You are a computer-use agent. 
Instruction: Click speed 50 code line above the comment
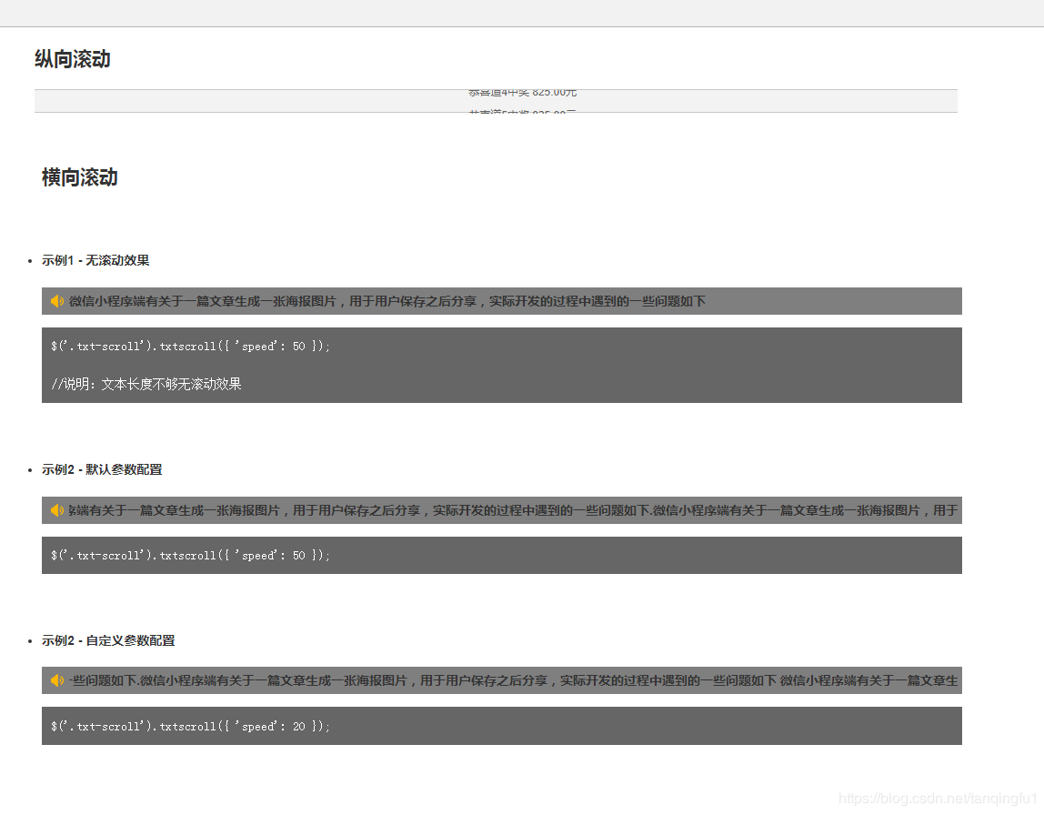point(190,347)
